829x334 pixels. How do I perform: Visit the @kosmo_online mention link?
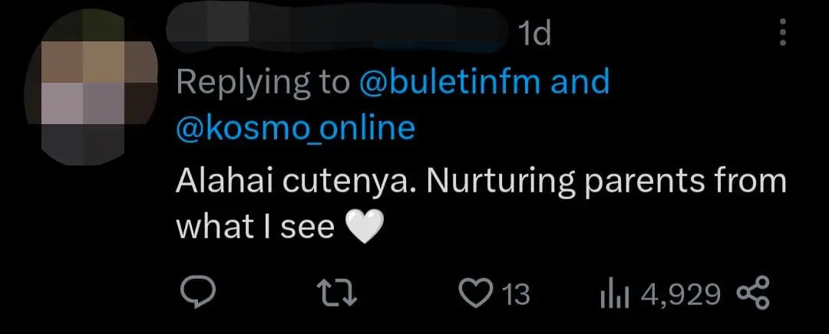point(296,128)
